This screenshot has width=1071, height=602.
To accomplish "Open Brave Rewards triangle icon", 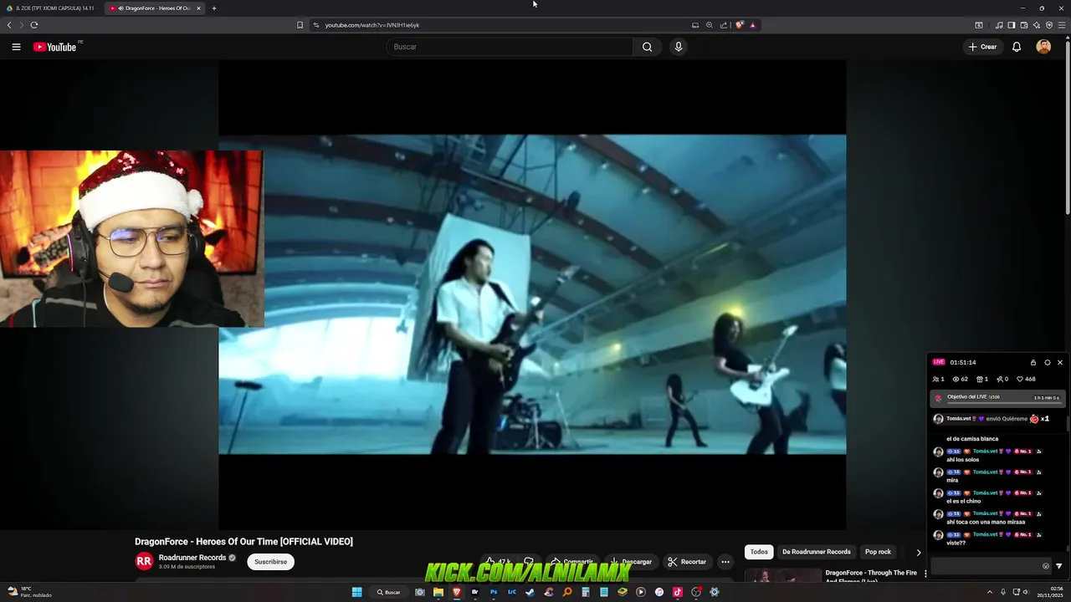I will pyautogui.click(x=753, y=25).
